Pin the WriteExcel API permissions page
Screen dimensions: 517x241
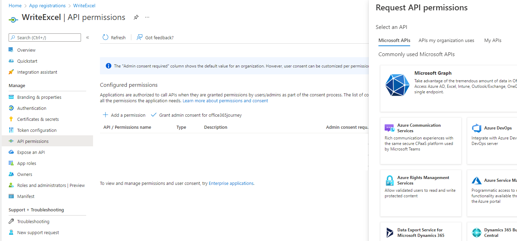[136, 17]
